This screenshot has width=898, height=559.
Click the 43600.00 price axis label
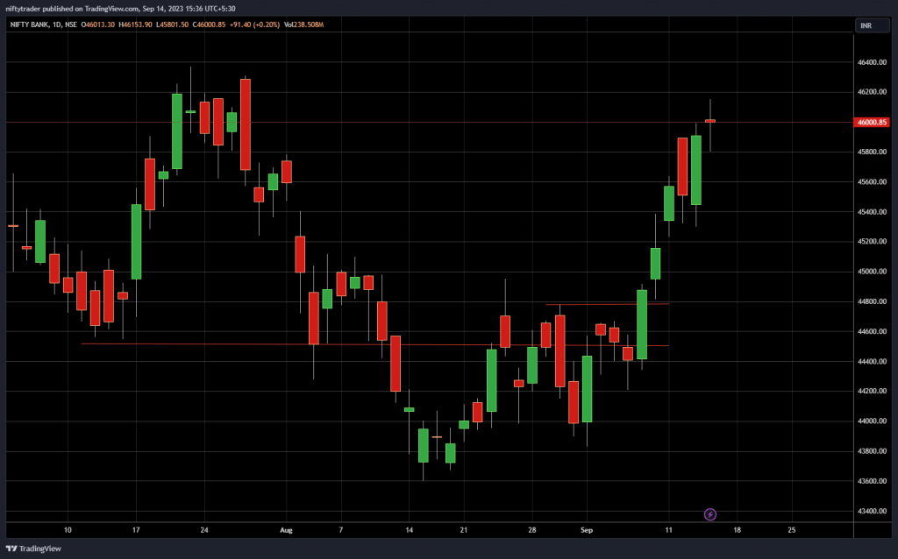(x=872, y=481)
